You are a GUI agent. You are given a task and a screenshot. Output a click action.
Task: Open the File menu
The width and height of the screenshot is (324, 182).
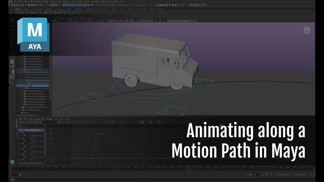pos(15,2)
